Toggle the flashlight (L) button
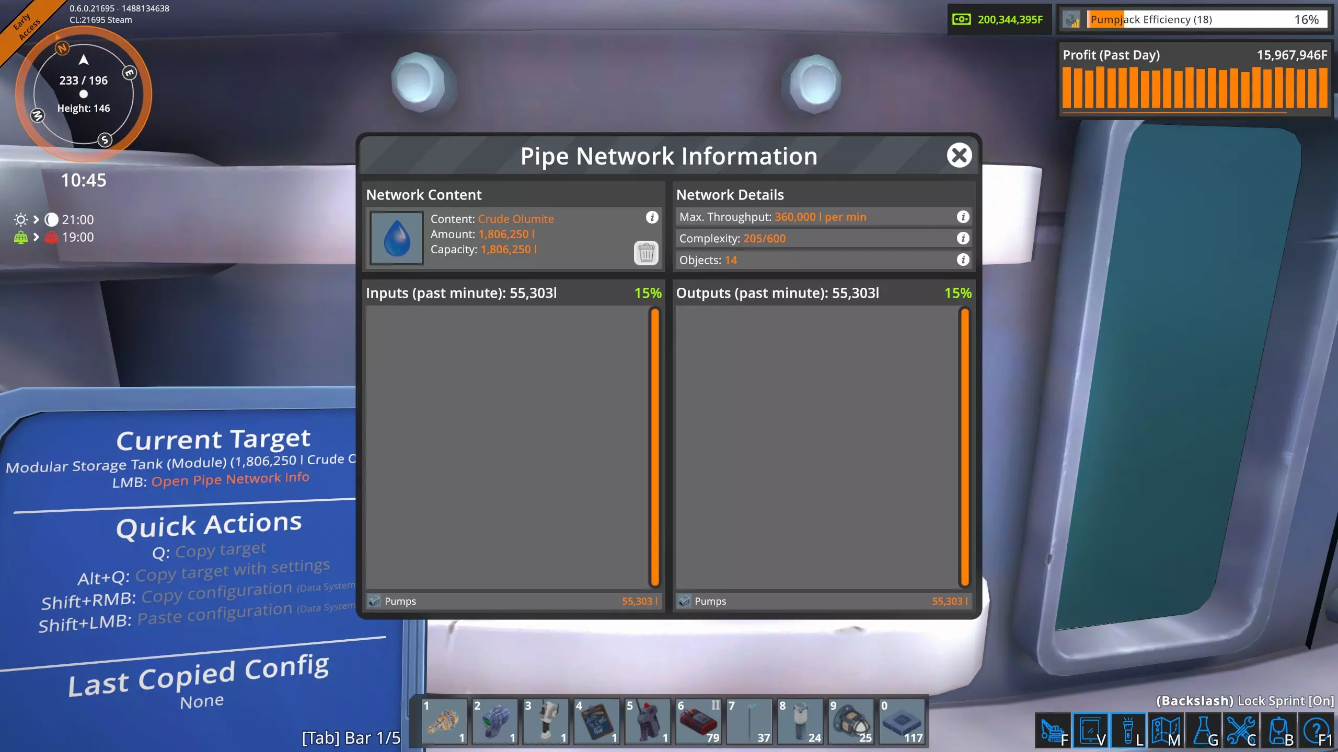This screenshot has height=752, width=1338. pos(1128,730)
